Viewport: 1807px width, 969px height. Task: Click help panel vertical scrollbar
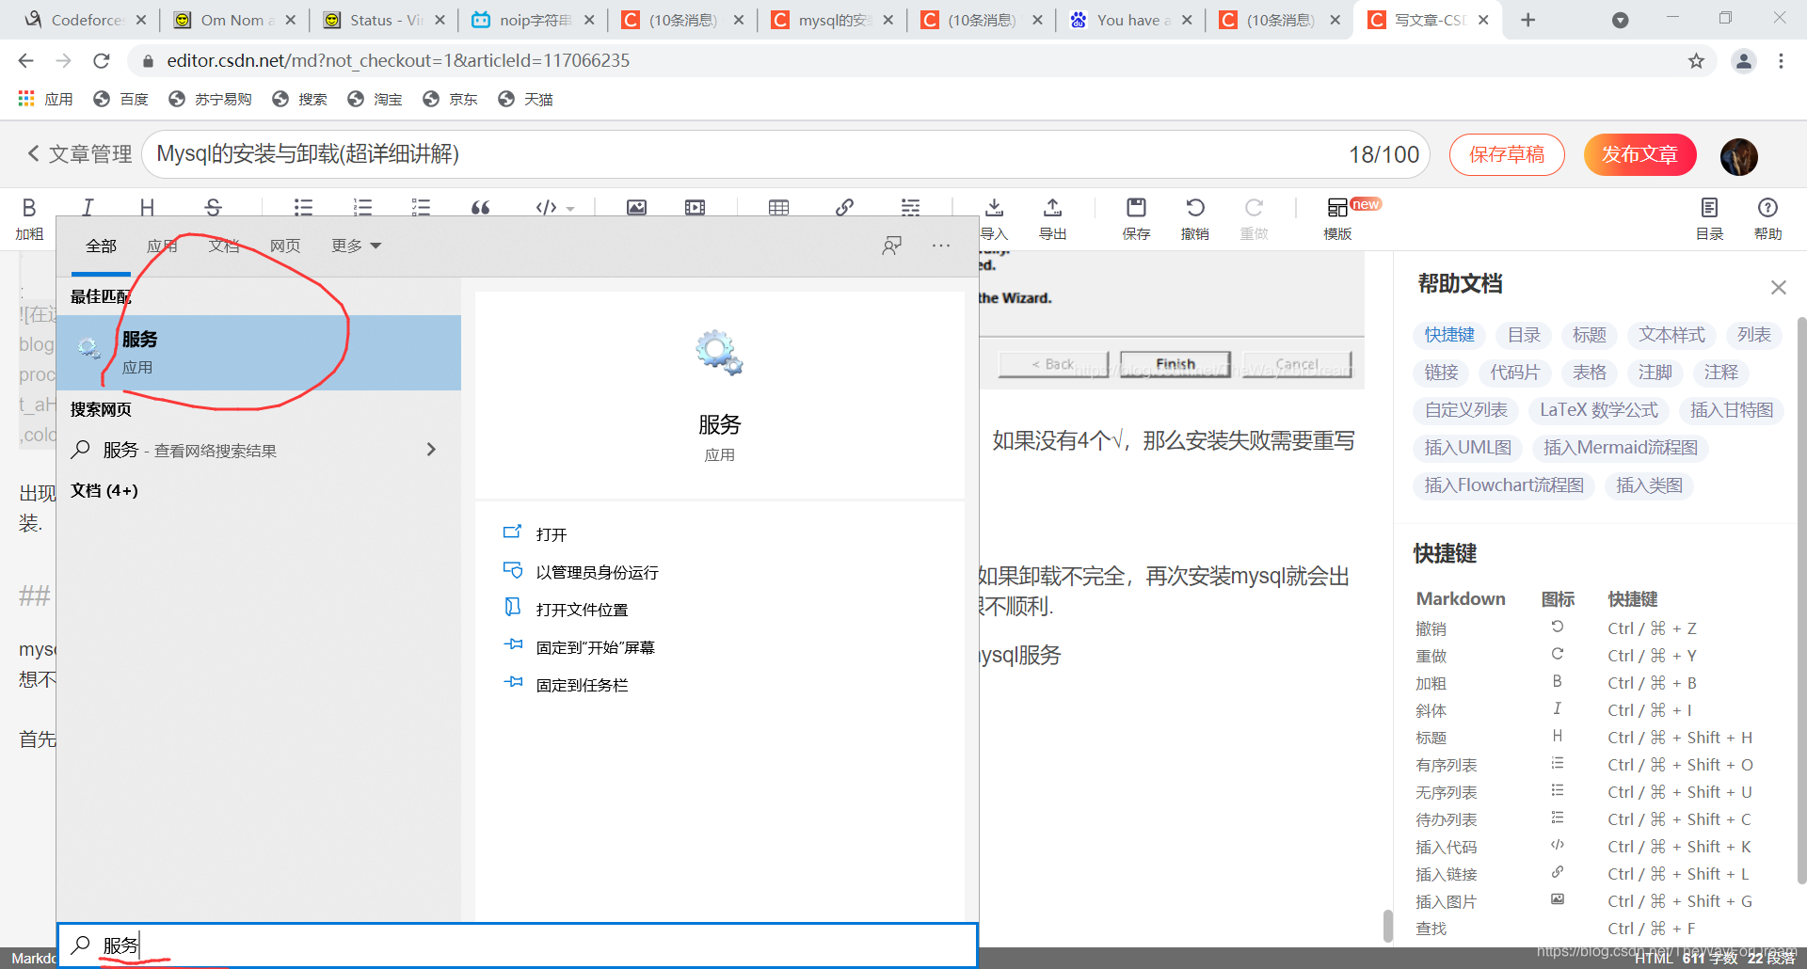pos(1801,602)
